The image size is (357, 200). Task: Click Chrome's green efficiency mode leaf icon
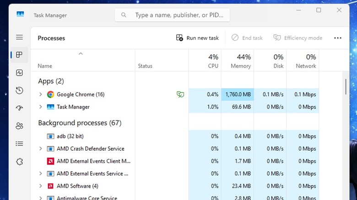tap(180, 95)
